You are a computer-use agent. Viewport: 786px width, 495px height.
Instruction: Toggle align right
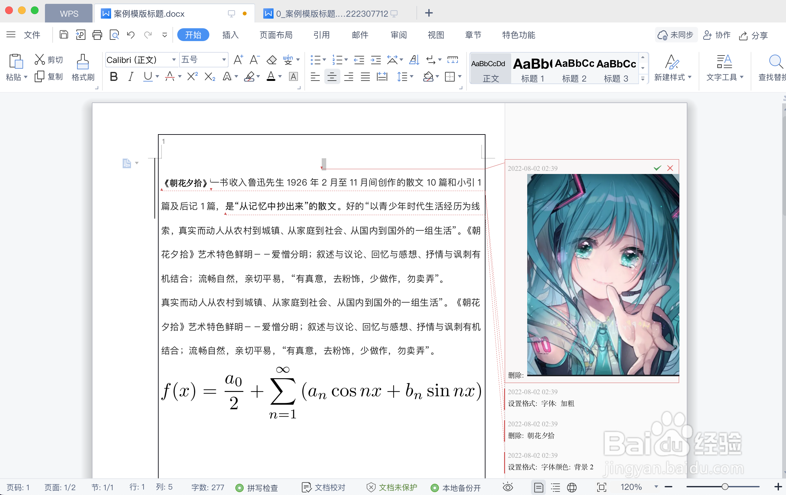[349, 77]
